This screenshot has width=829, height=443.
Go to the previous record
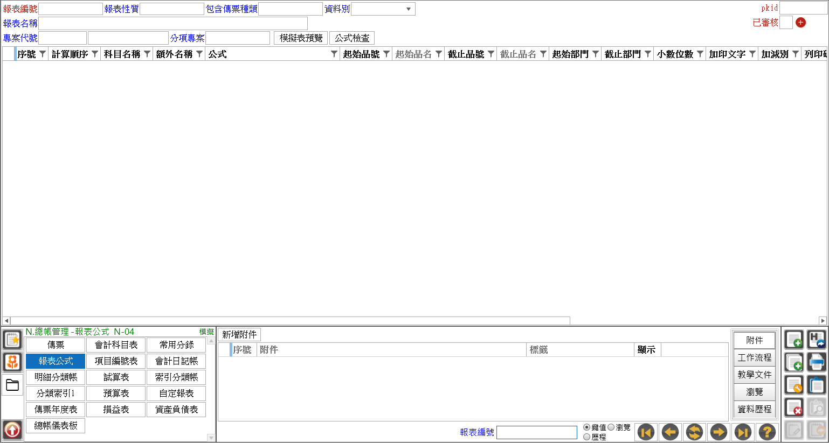pos(670,432)
